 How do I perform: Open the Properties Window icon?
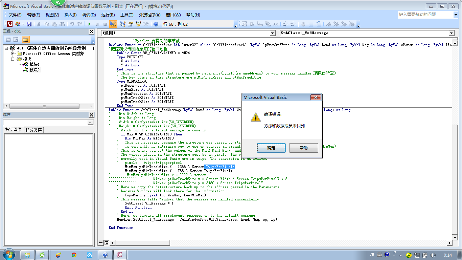tap(130, 24)
